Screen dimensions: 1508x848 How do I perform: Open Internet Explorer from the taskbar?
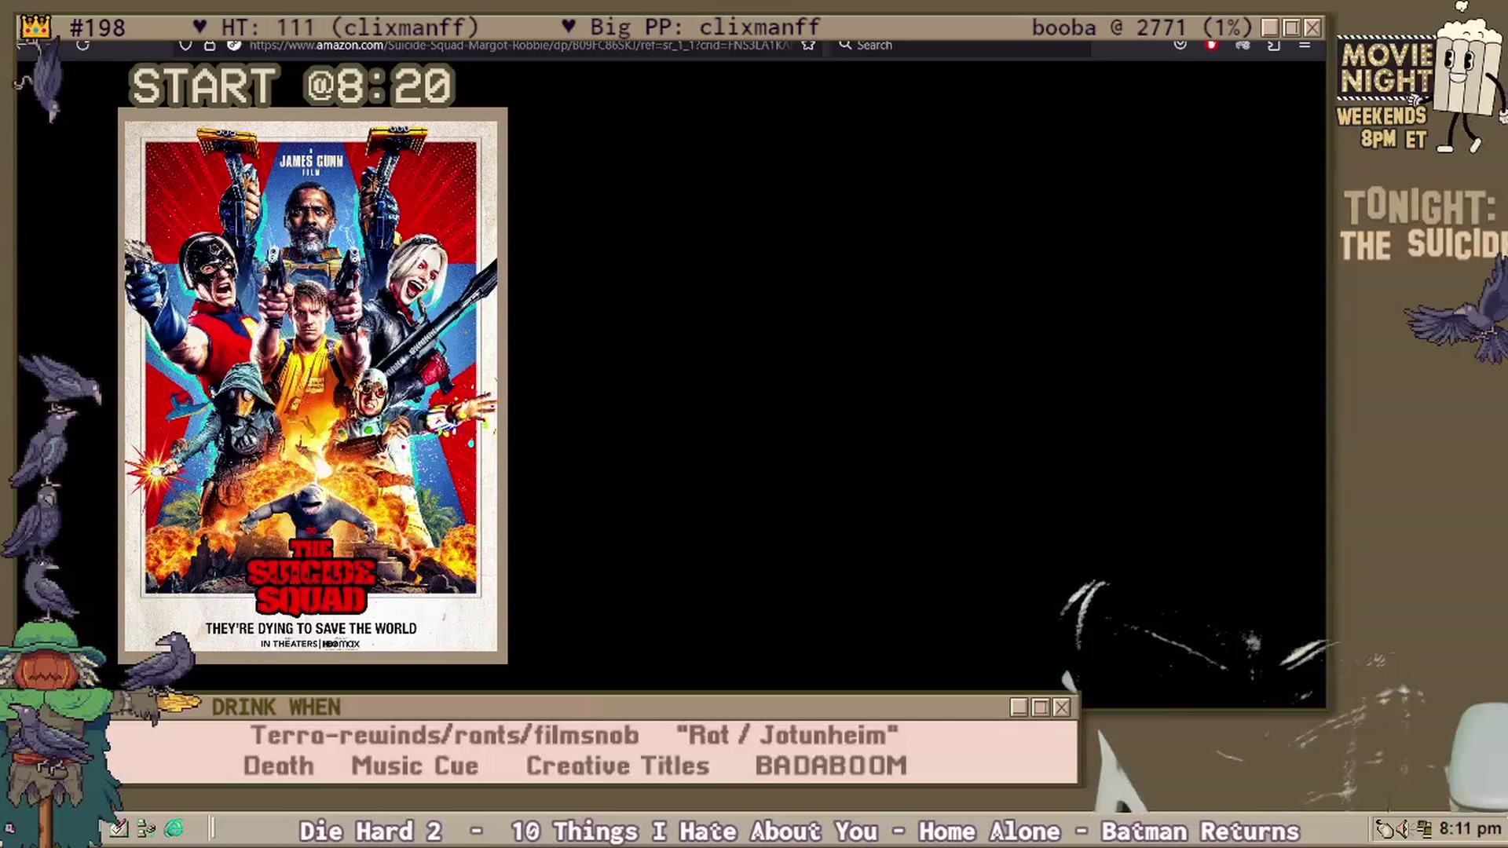pyautogui.click(x=174, y=828)
